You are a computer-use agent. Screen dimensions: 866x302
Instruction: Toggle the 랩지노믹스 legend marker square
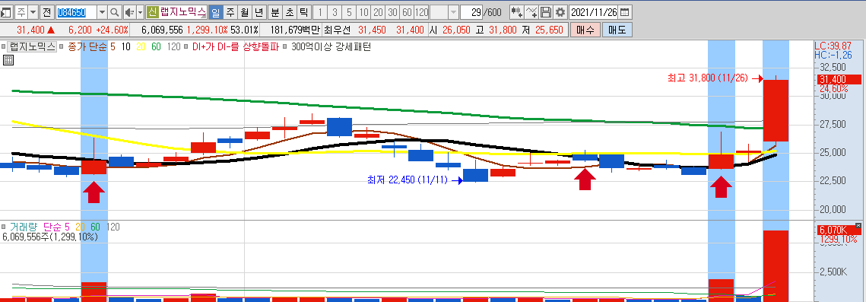tap(4, 47)
